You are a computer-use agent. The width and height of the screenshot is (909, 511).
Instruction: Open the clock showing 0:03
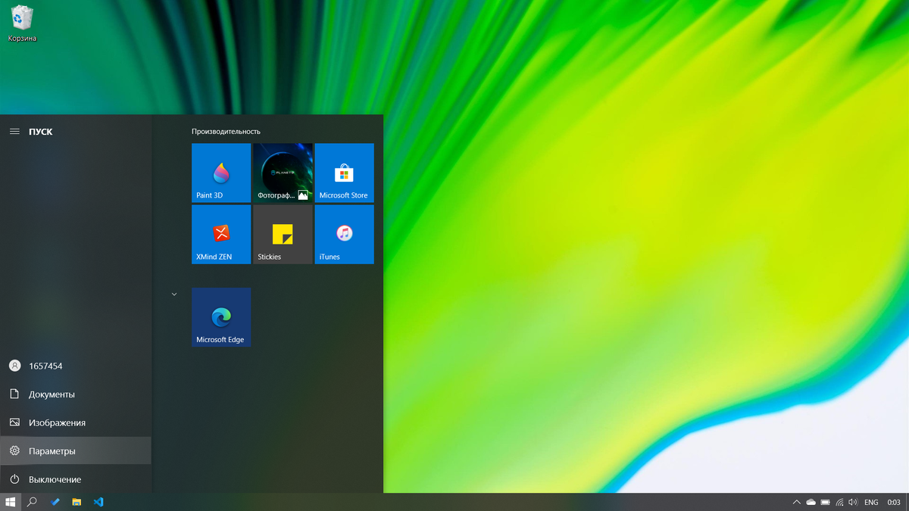point(894,502)
